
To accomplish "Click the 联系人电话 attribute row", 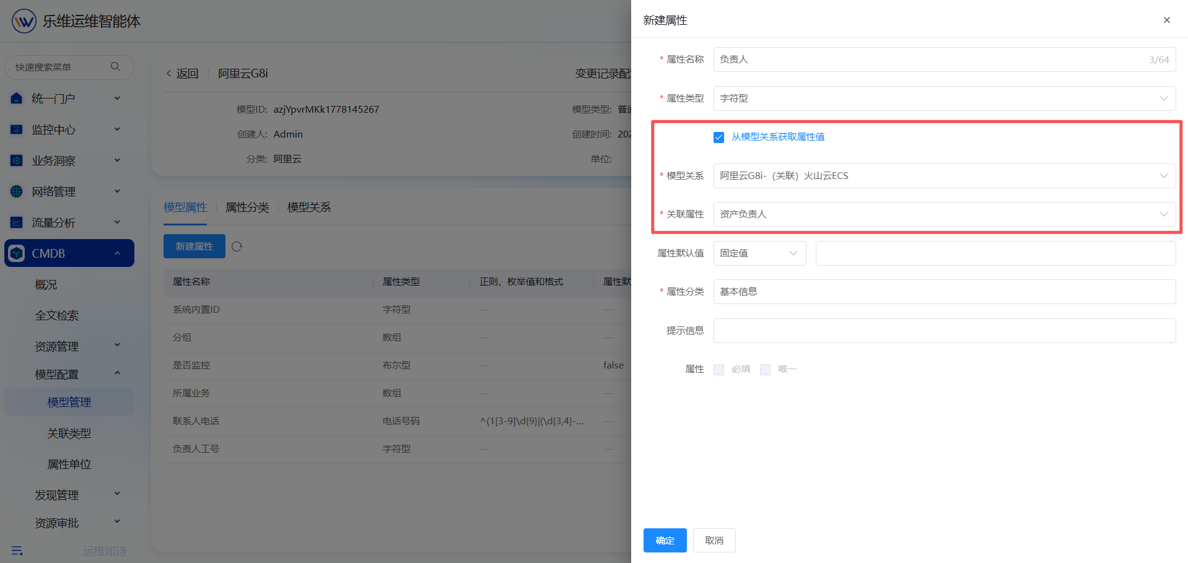I will pos(397,421).
